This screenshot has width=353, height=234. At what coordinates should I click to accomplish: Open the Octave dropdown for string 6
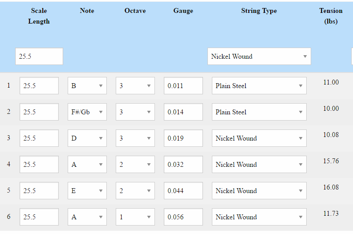[135, 217]
